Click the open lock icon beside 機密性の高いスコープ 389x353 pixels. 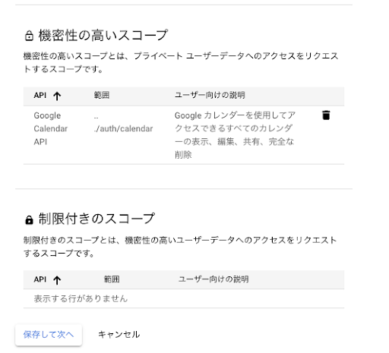29,36
